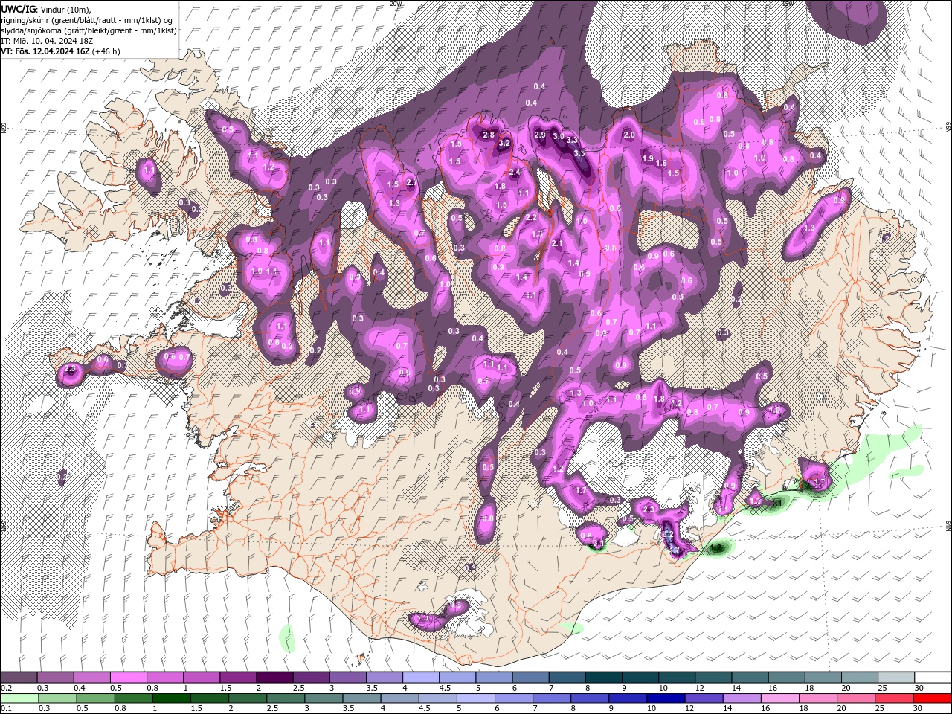952x714 pixels.
Task: Click the 3.0 precipitation value on the map
Action: [x=558, y=136]
